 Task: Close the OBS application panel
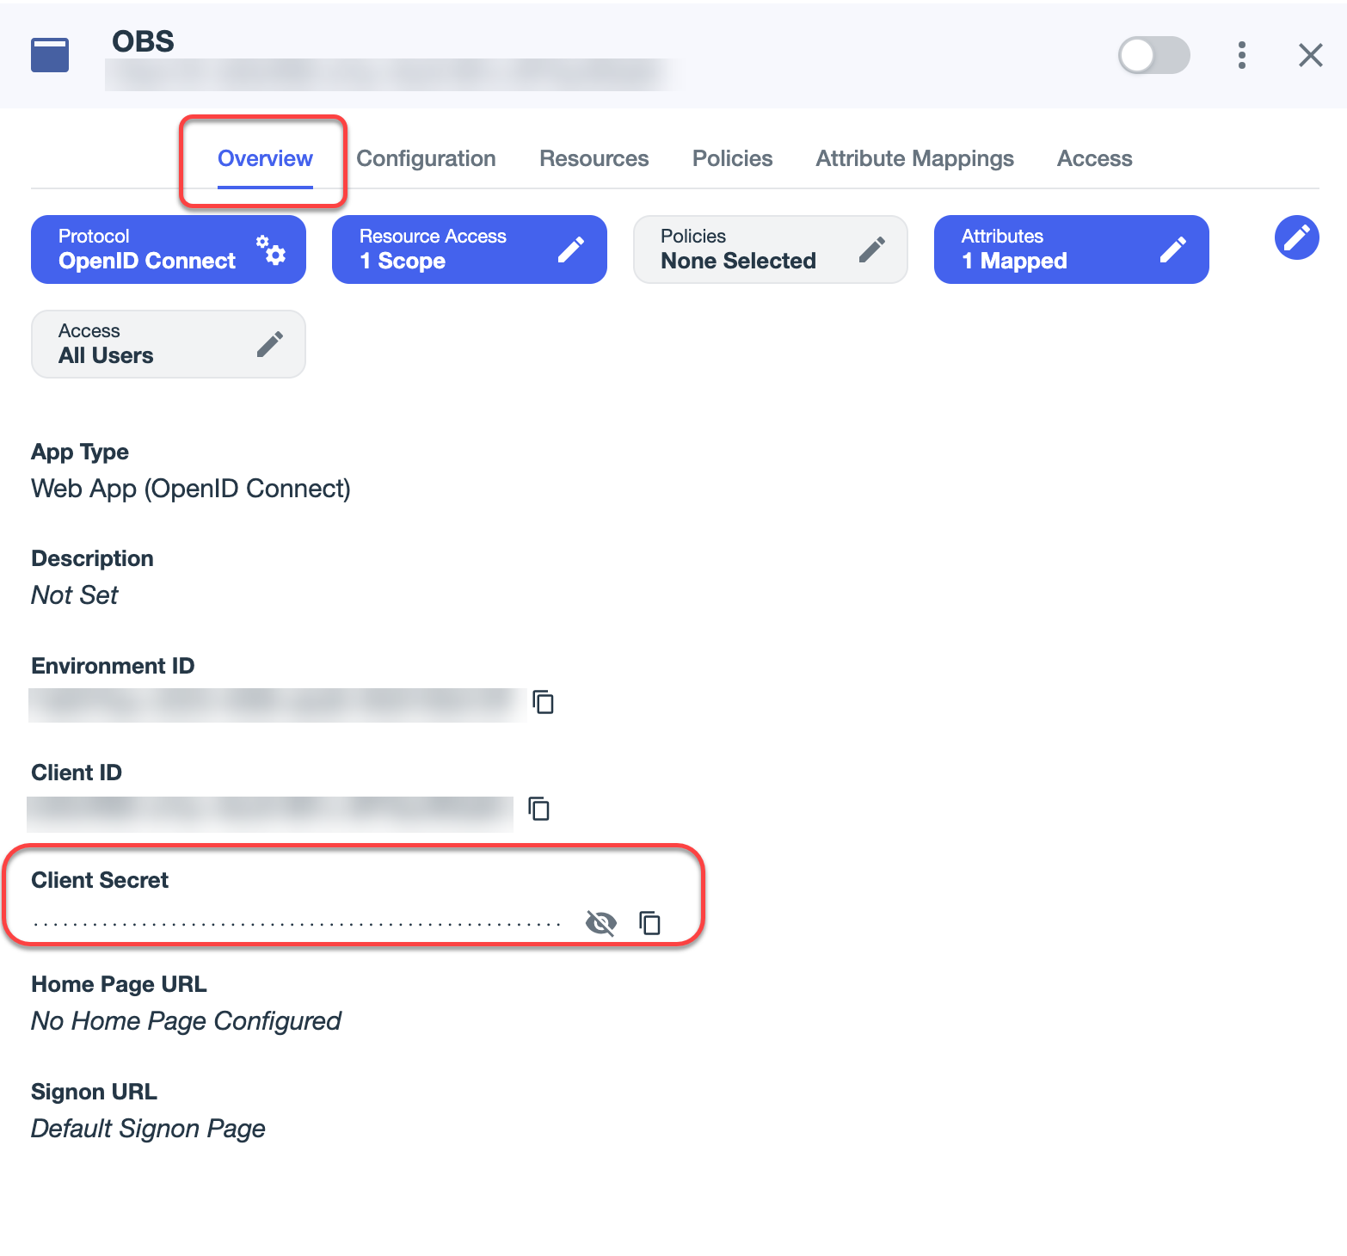pyautogui.click(x=1310, y=55)
